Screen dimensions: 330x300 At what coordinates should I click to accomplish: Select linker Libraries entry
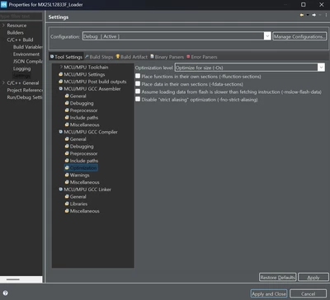pyautogui.click(x=78, y=204)
